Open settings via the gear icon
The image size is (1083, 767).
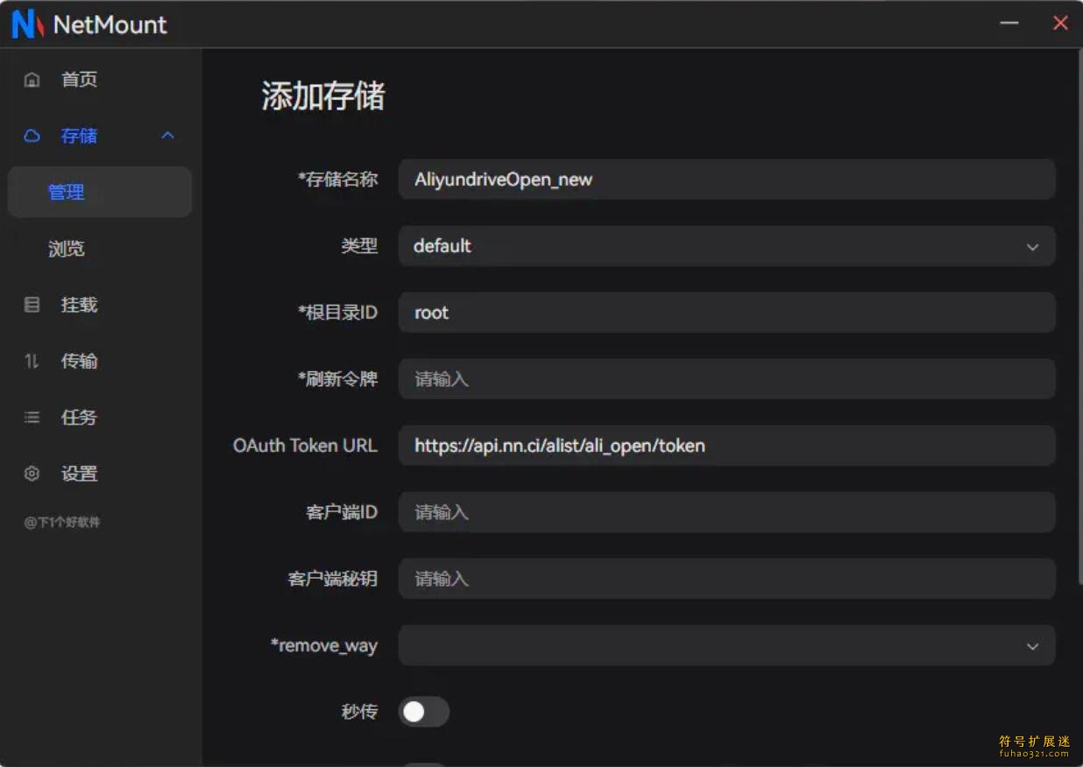32,473
